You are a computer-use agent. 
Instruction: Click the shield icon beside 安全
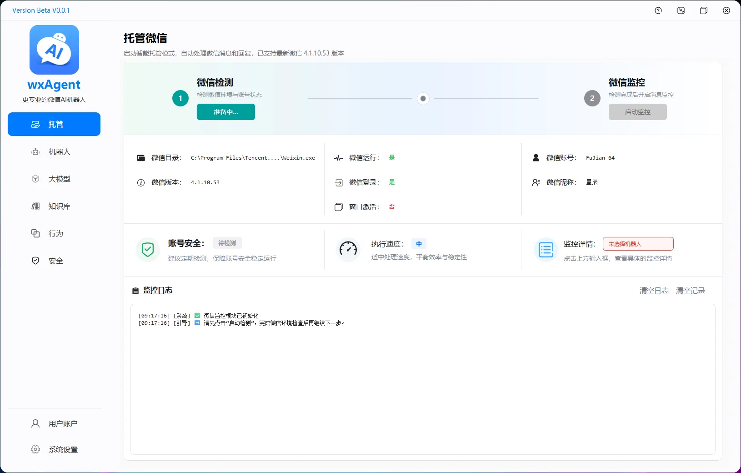(x=35, y=261)
